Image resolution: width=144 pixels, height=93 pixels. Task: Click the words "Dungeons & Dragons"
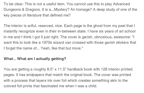(x=22, y=10)
